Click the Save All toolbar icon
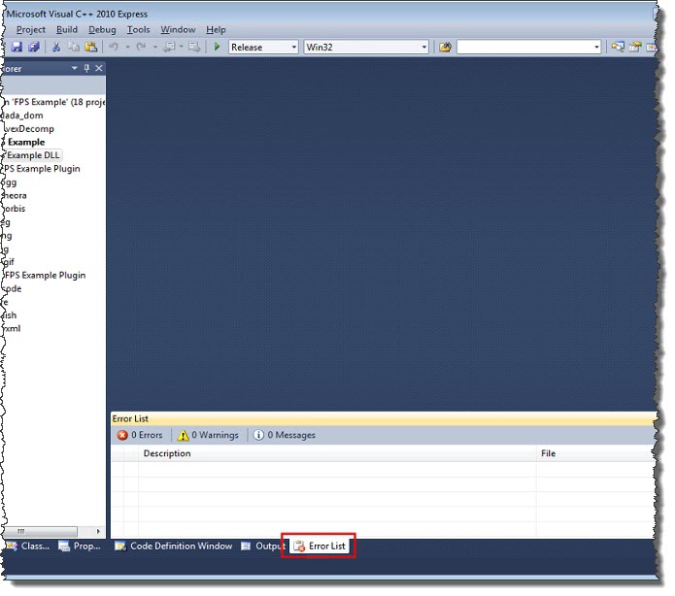The width and height of the screenshot is (675, 596). tap(34, 47)
